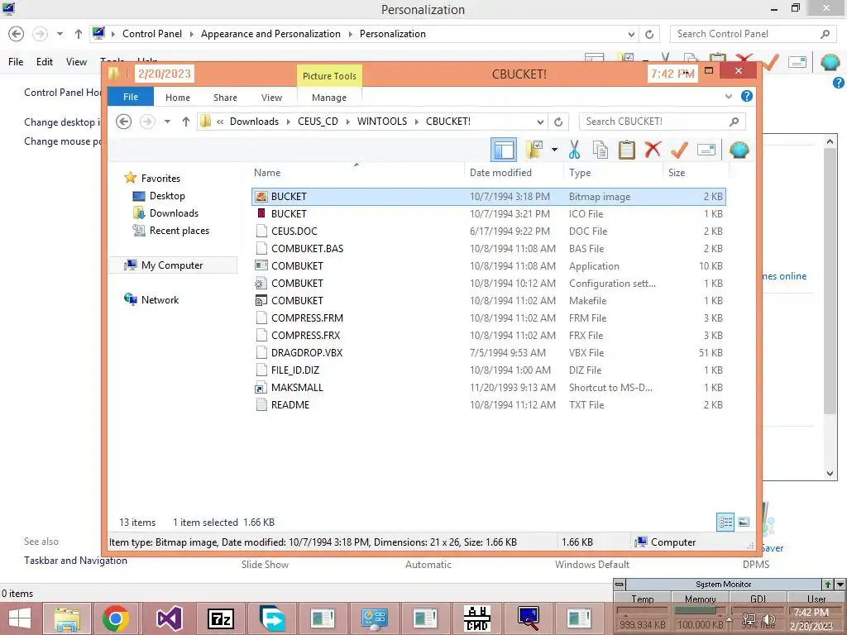Open the View tab in CBUCKET!
847x635 pixels.
click(271, 98)
